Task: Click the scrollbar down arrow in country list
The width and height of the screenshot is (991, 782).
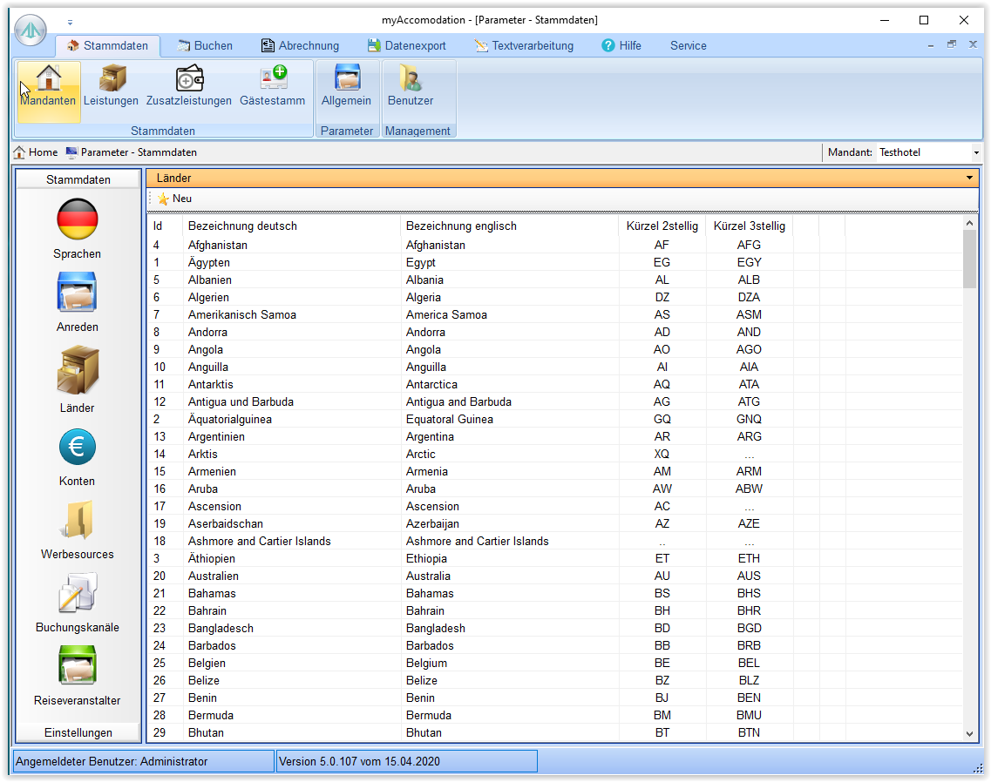Action: (x=970, y=734)
